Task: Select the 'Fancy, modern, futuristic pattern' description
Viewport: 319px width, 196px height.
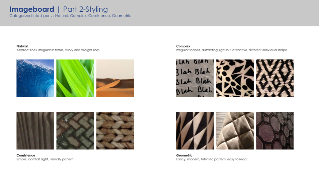Action: tap(211, 159)
